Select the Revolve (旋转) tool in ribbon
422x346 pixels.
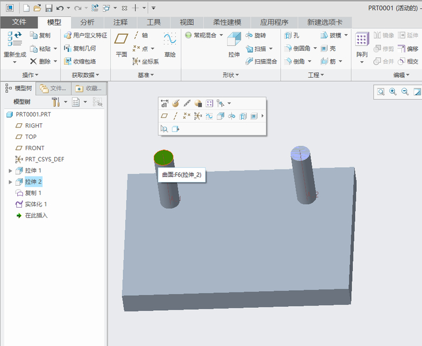coord(255,35)
